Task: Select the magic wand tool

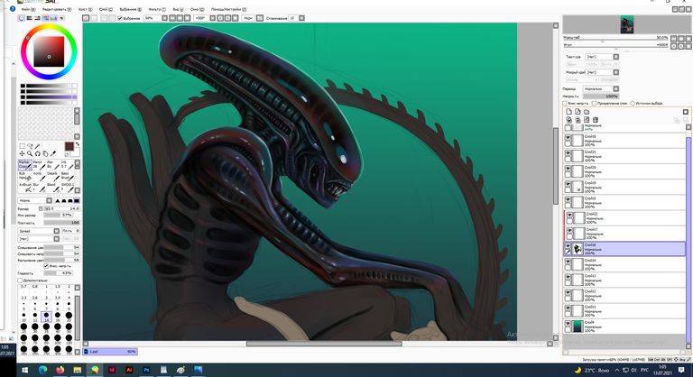Action: (38, 146)
